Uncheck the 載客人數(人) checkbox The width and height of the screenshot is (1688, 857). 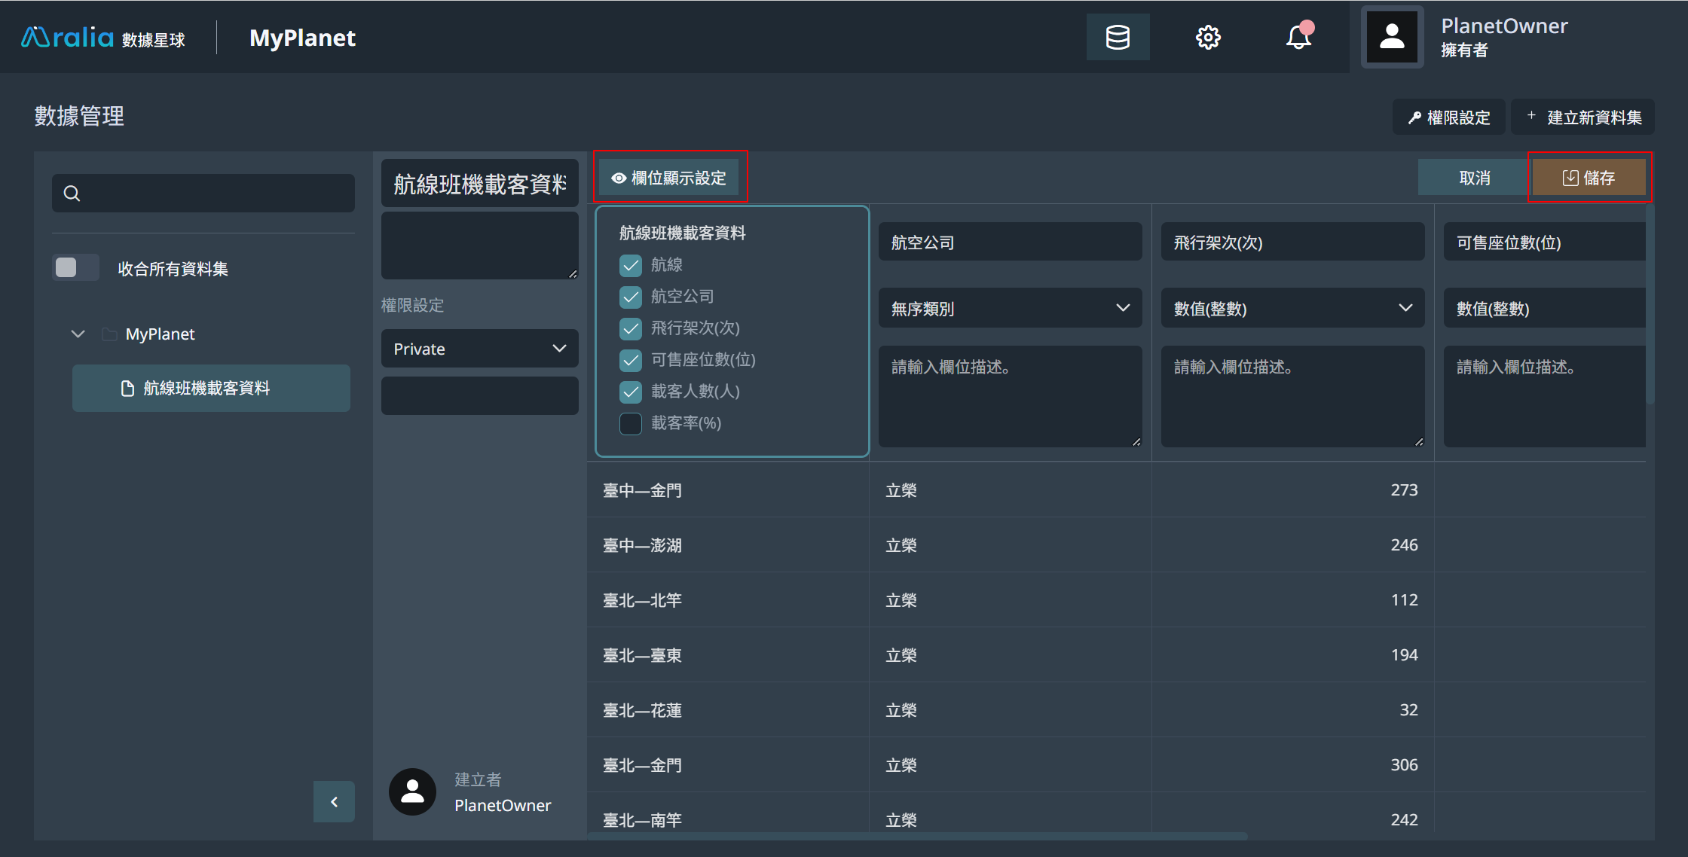(631, 392)
